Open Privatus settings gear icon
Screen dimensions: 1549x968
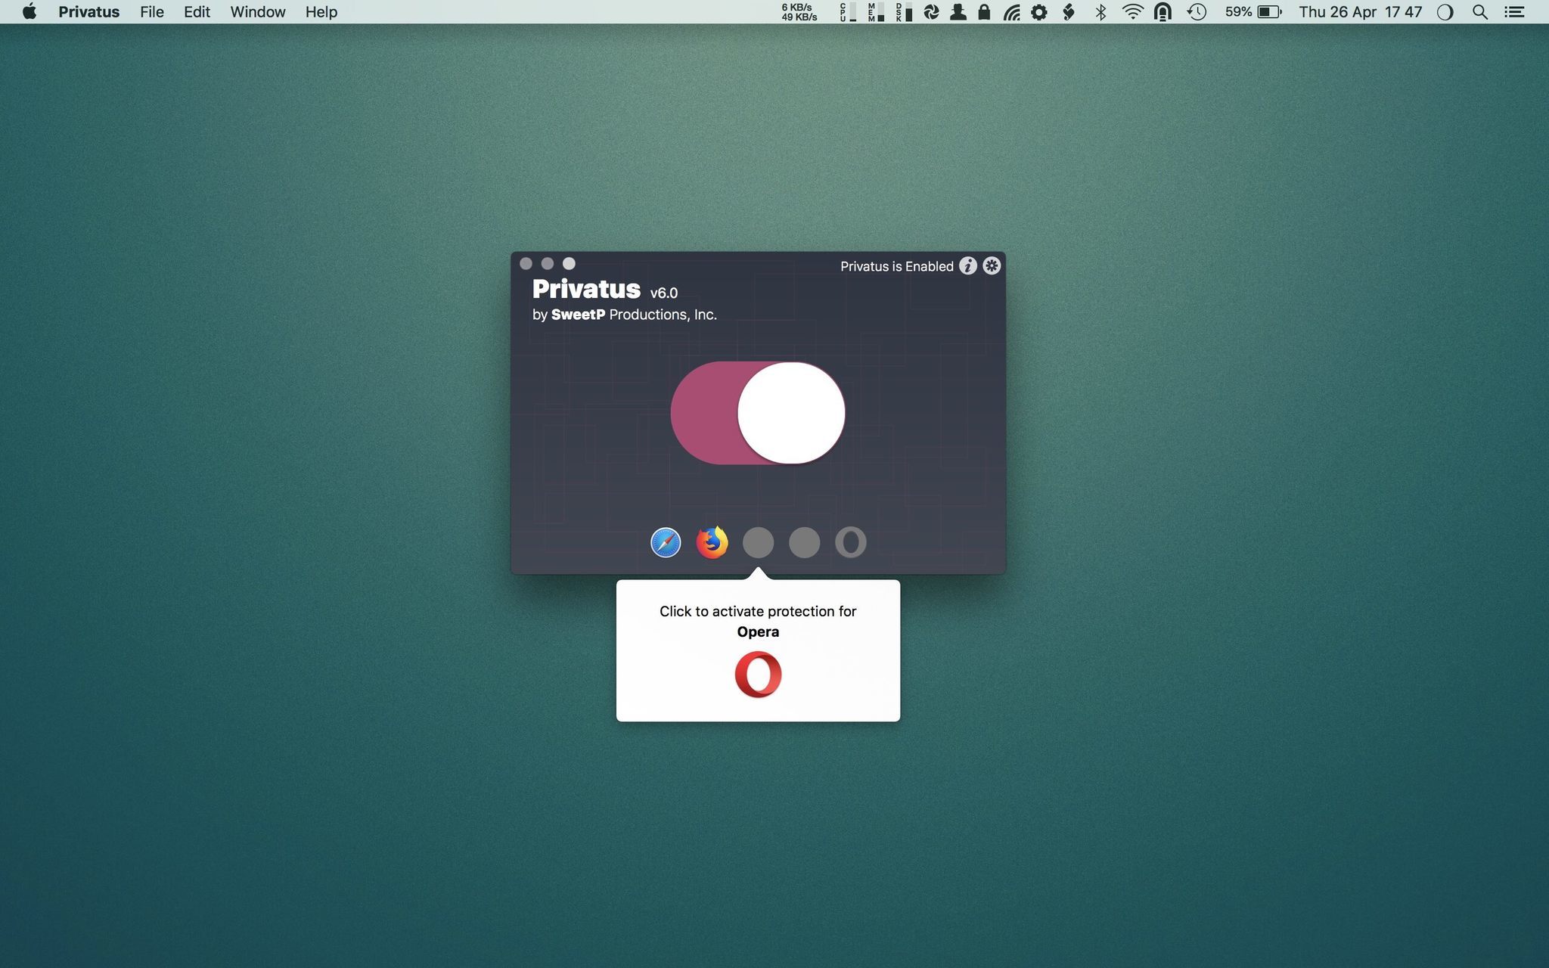992,265
